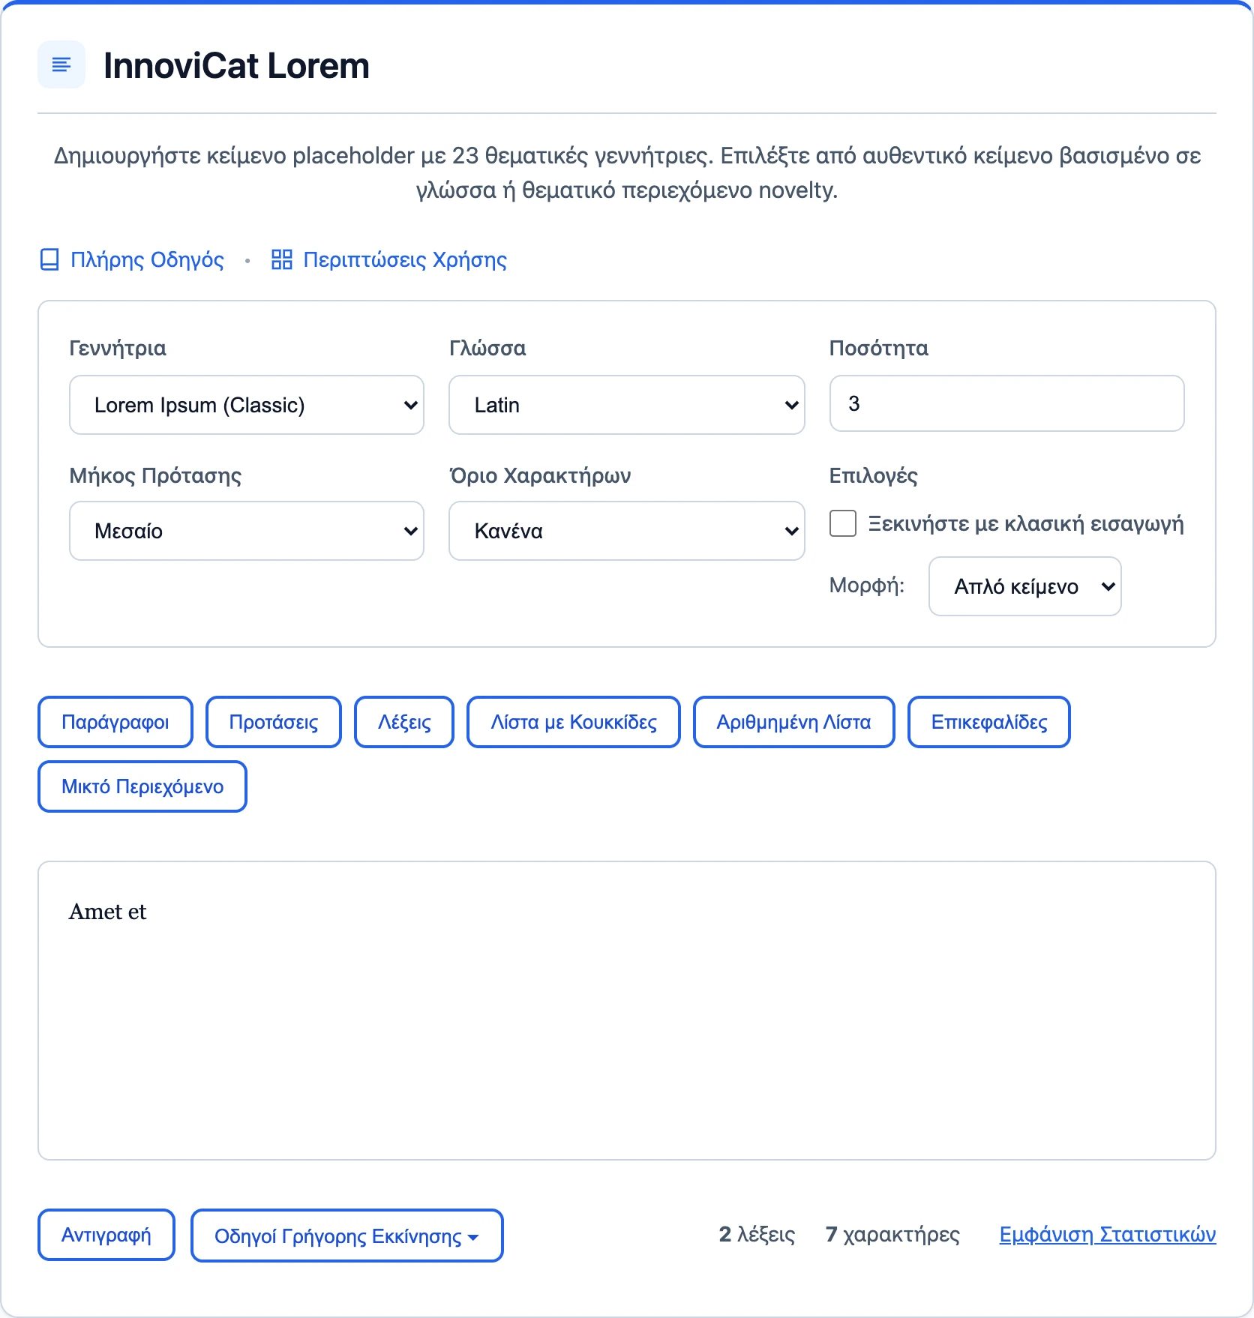Image resolution: width=1254 pixels, height=1318 pixels.
Task: Click the Επικεφαλίδες button
Action: coord(989,722)
